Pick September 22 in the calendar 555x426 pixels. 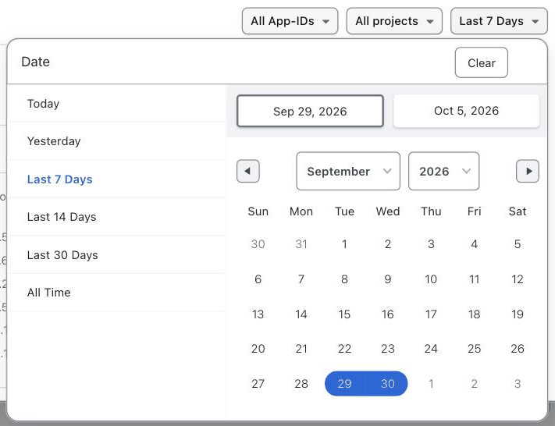point(344,349)
